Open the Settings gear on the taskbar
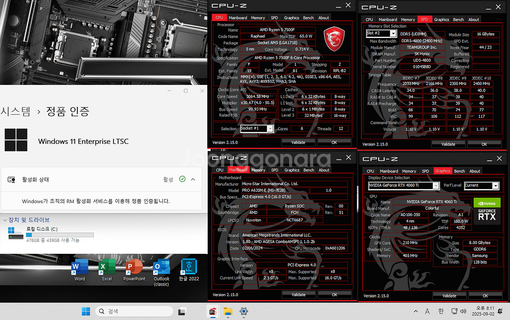The width and height of the screenshot is (510, 320). coord(243,311)
